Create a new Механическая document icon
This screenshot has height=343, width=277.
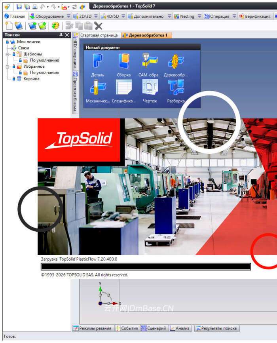(x=98, y=91)
